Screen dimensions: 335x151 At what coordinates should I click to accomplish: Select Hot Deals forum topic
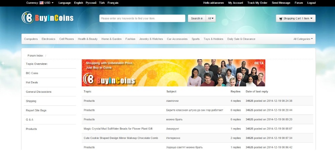click(32, 82)
